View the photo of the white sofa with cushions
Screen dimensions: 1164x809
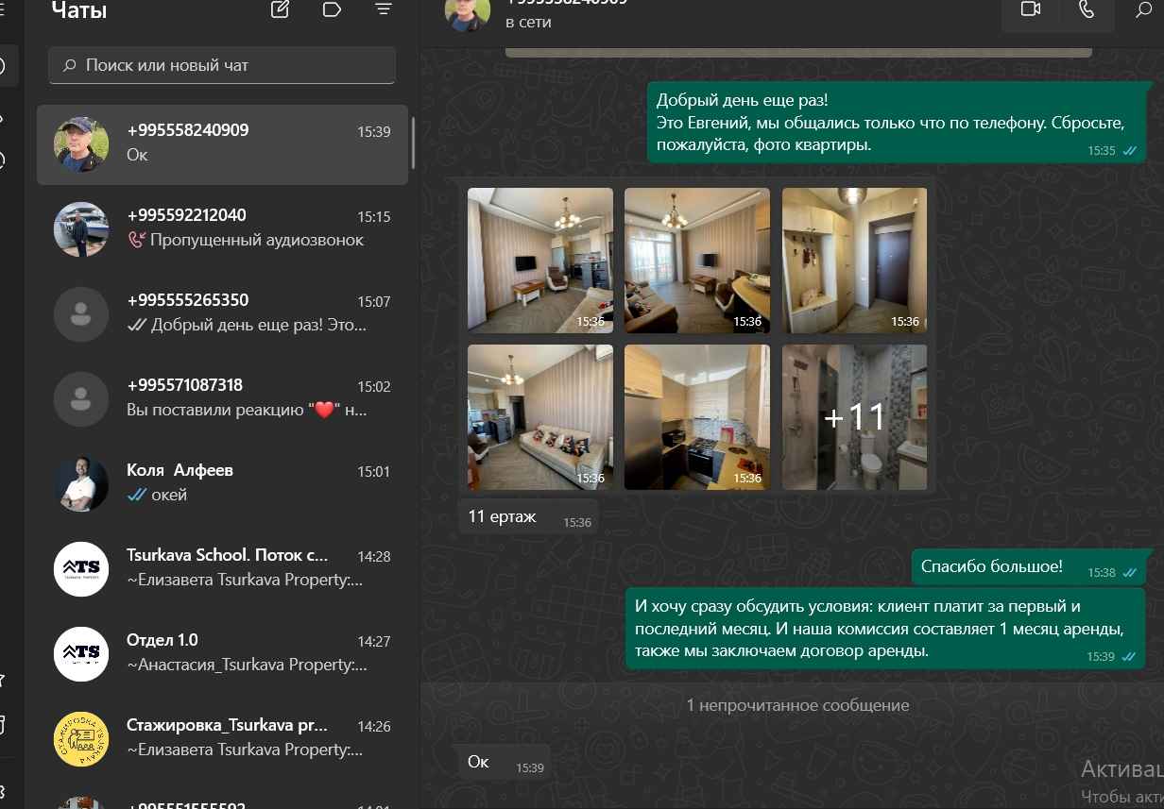[540, 417]
